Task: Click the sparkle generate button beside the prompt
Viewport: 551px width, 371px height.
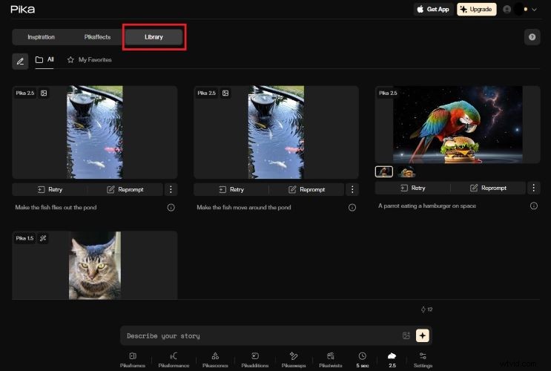Action: pyautogui.click(x=423, y=335)
